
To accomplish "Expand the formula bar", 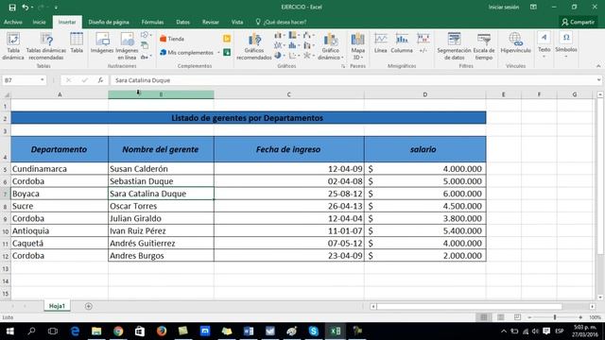I will point(598,80).
